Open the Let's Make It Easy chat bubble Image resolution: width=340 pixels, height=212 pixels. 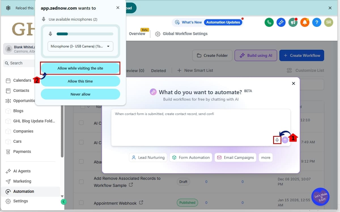coord(320,196)
